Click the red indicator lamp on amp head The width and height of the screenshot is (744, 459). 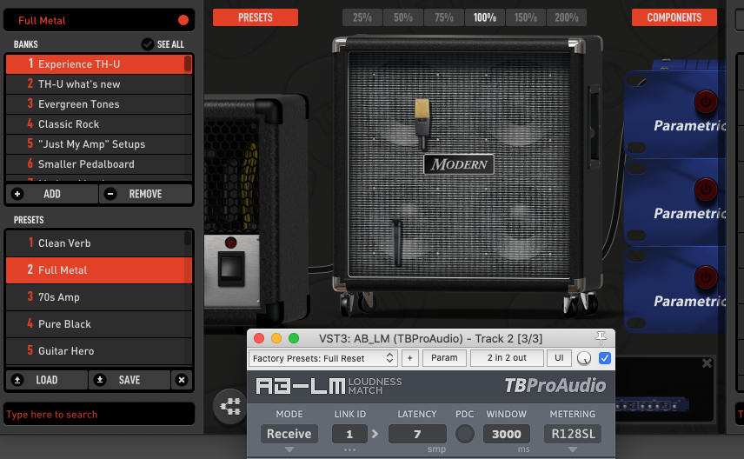pos(230,243)
